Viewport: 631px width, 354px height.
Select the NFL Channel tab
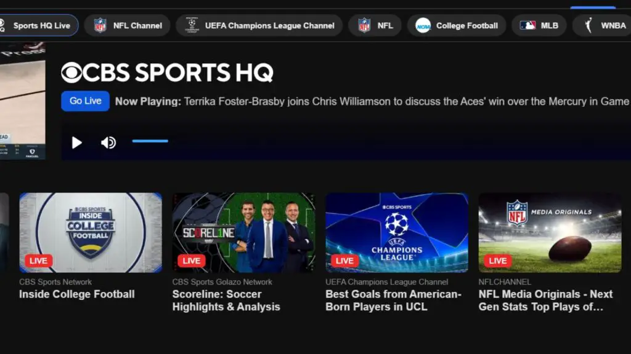click(128, 26)
